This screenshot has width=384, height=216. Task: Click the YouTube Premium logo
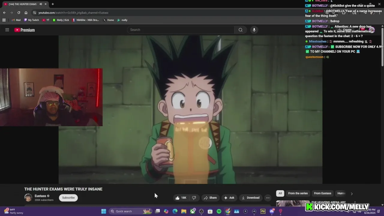(x=25, y=30)
